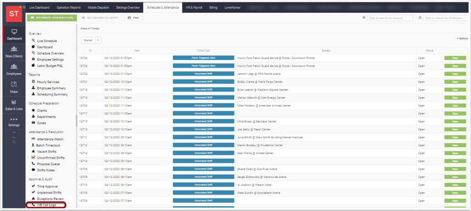Expand the Opened filter dropdown arrow
The height and width of the screenshot is (211, 471).
pos(98,40)
